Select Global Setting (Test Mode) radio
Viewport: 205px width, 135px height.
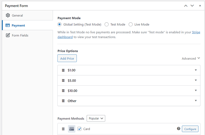coord(59,24)
